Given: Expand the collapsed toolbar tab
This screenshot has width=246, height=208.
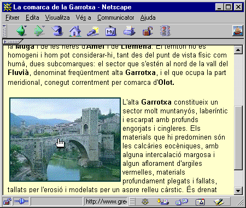Looking at the screenshot, I should tap(13, 42).
